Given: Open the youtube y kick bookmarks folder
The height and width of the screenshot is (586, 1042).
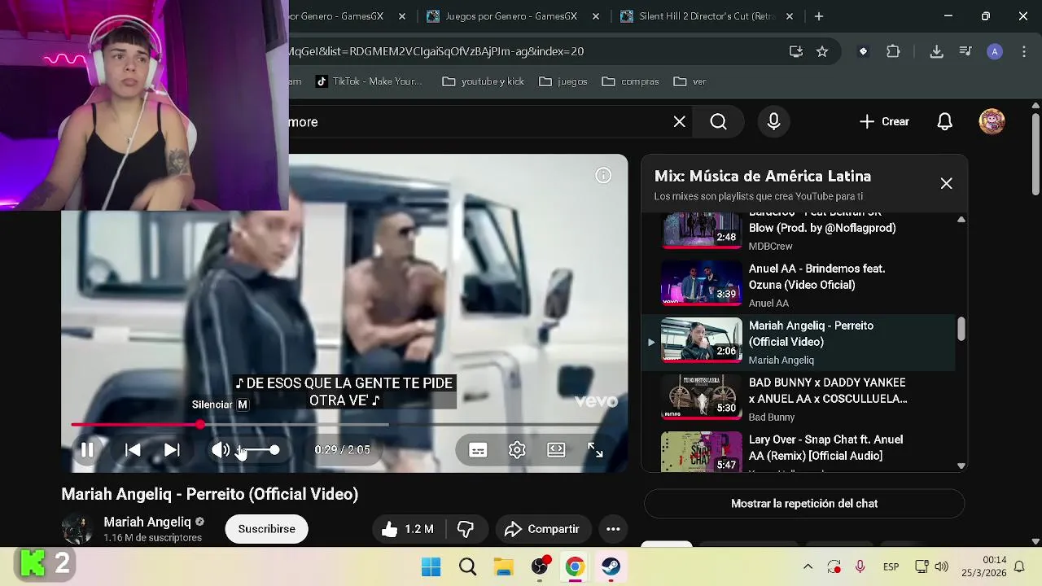Looking at the screenshot, I should click(484, 81).
